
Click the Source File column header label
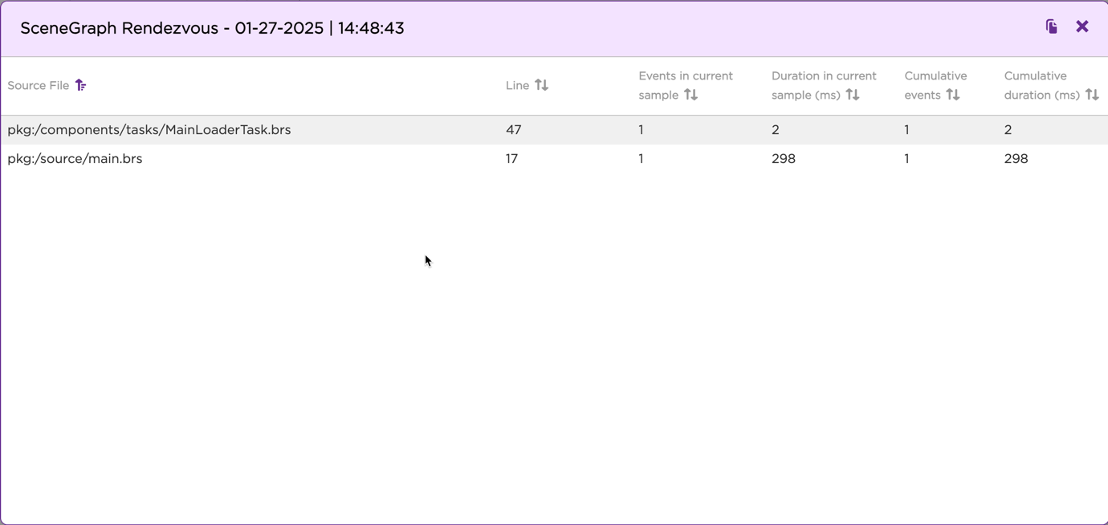tap(38, 86)
